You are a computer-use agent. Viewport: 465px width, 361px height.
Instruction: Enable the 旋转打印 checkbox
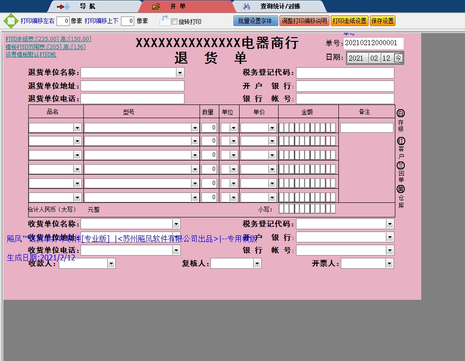pyautogui.click(x=173, y=21)
